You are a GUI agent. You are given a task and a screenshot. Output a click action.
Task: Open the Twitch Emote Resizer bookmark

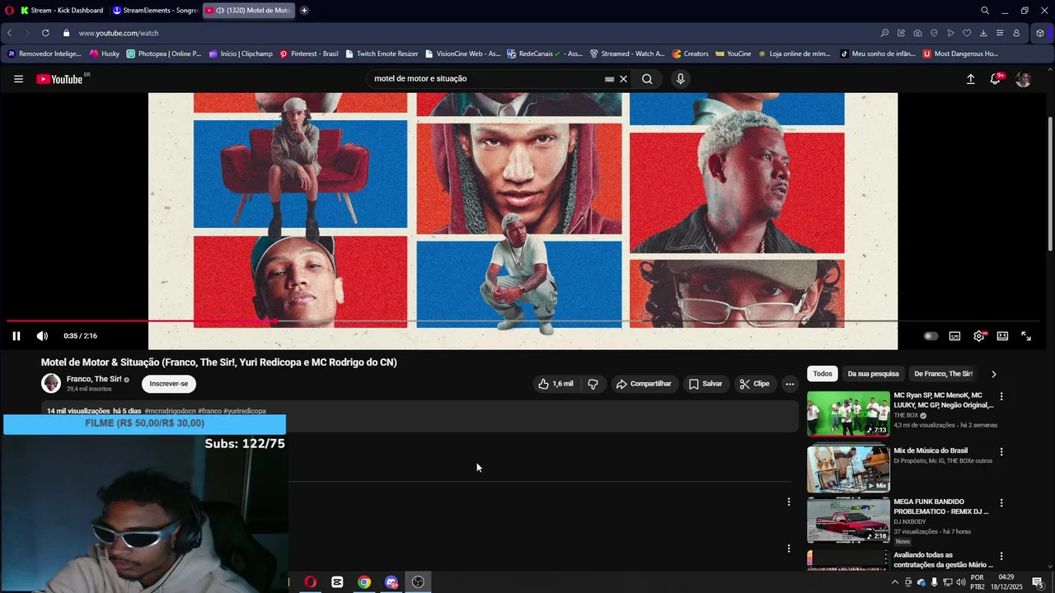point(382,54)
